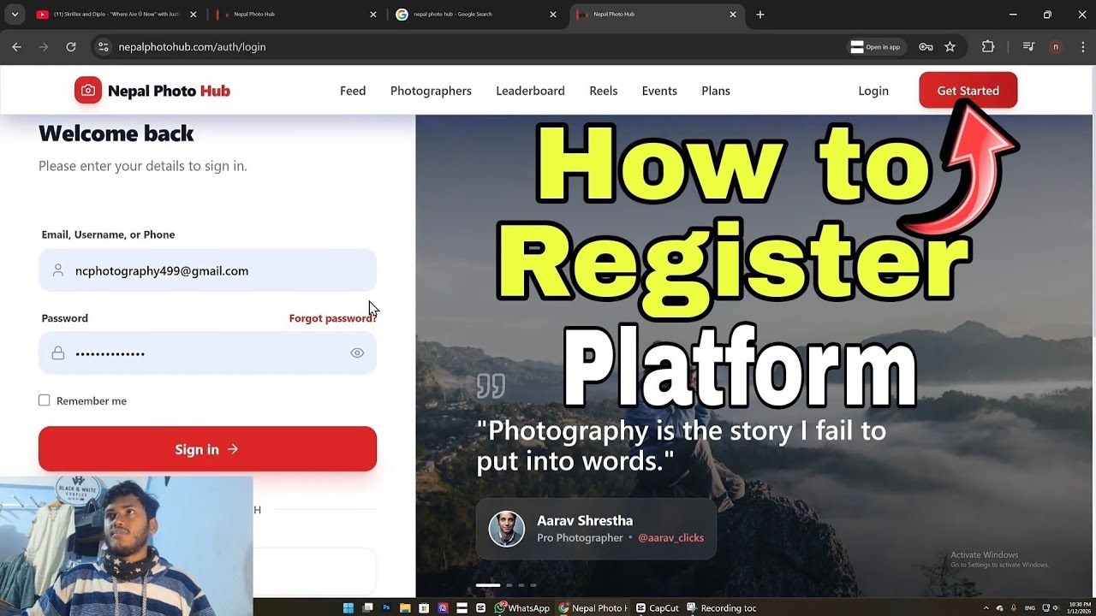1096x616 pixels.
Task: Open File Explorer from the taskbar
Action: pos(405,608)
